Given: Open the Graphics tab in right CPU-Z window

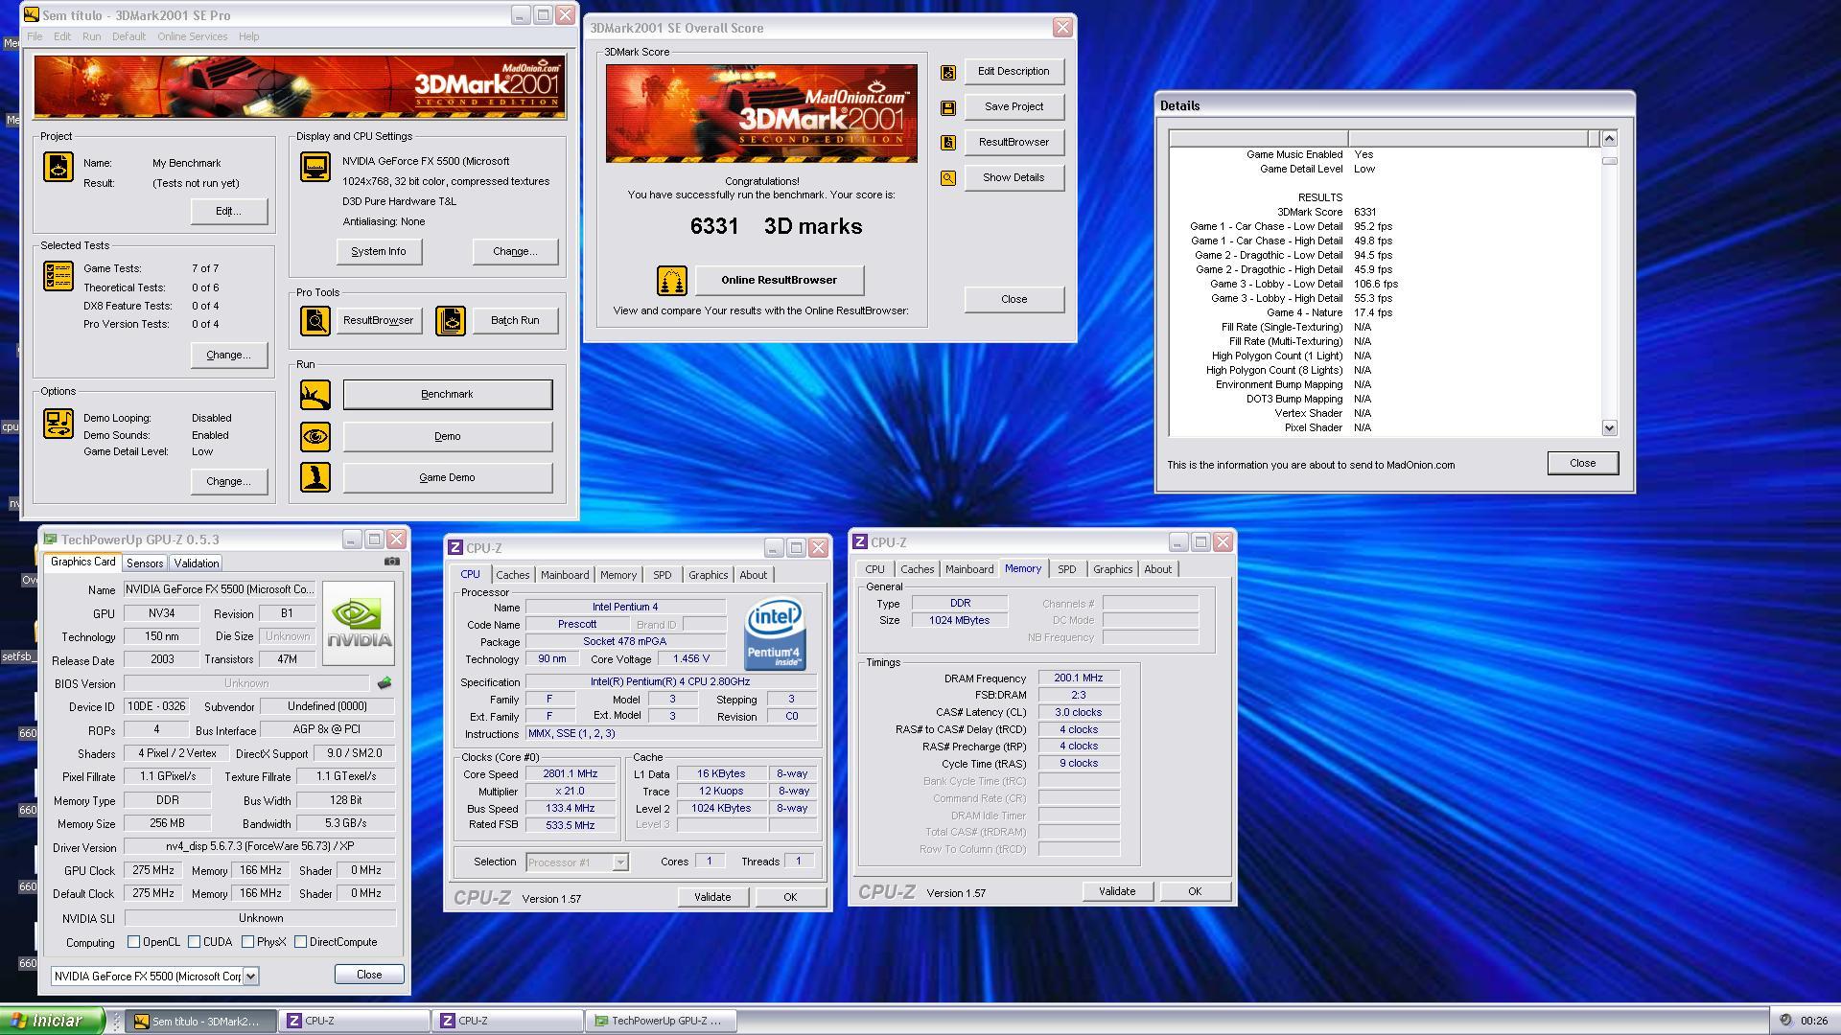Looking at the screenshot, I should (x=1112, y=569).
